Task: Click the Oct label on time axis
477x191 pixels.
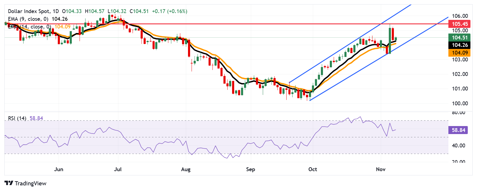Action: coord(313,169)
